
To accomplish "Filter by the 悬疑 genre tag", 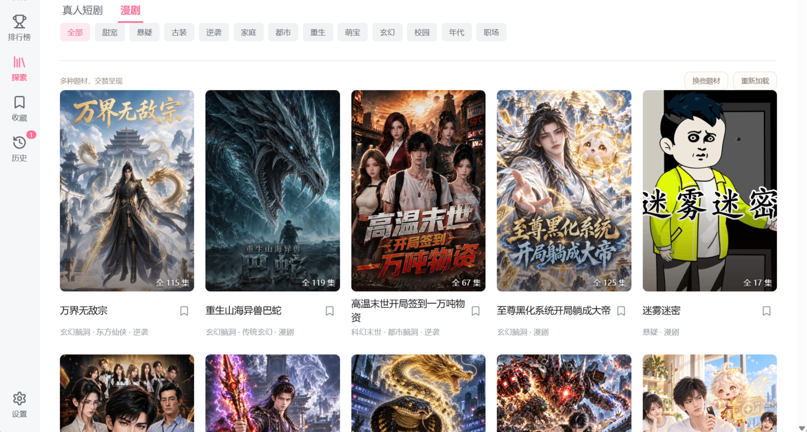I will coord(144,32).
